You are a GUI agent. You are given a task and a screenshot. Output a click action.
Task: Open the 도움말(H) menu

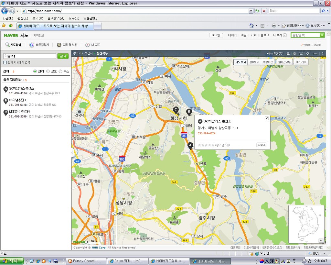coord(91,18)
